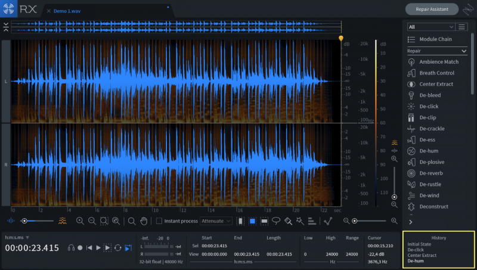
Task: Select the Grab and Drag hand tool
Action: tap(144, 221)
